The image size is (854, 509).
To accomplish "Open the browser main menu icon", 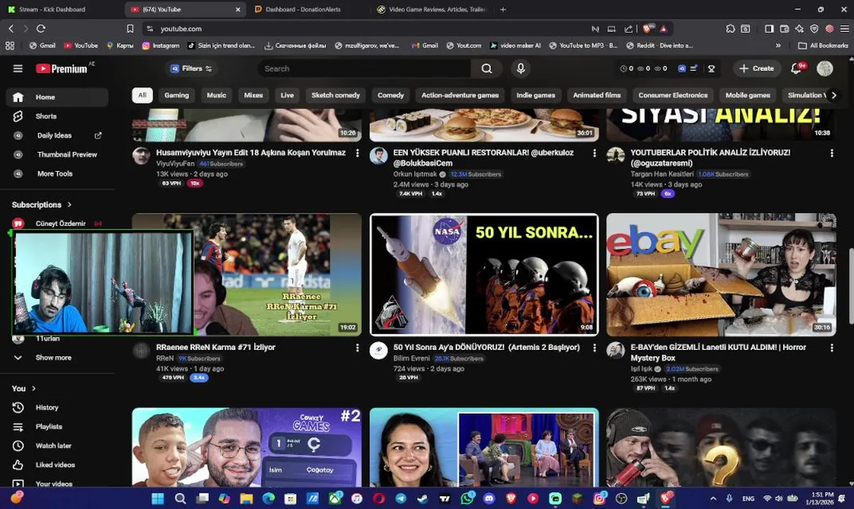I will tap(844, 29).
